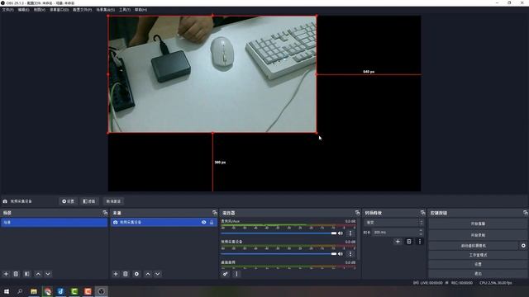This screenshot has width=529, height=297.
Task: Add a new scene with plus icon
Action: click(6, 274)
